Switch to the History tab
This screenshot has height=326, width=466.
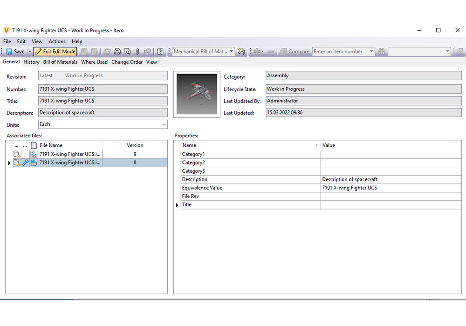[x=32, y=62]
